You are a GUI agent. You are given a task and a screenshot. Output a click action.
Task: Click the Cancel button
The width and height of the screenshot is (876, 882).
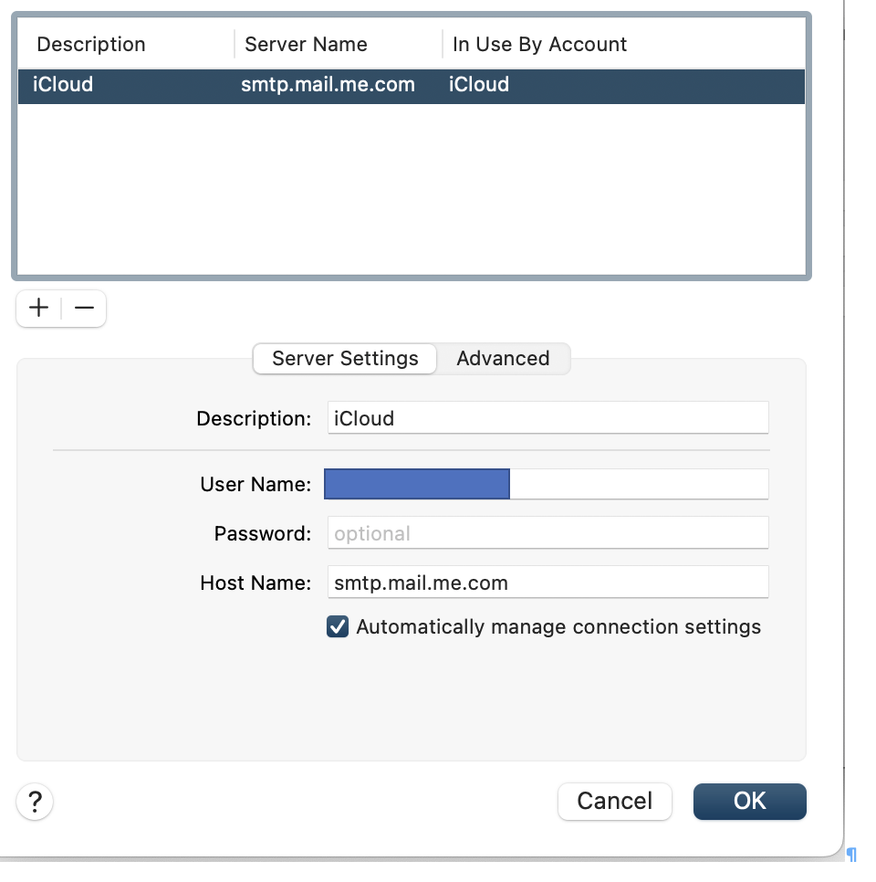614,802
